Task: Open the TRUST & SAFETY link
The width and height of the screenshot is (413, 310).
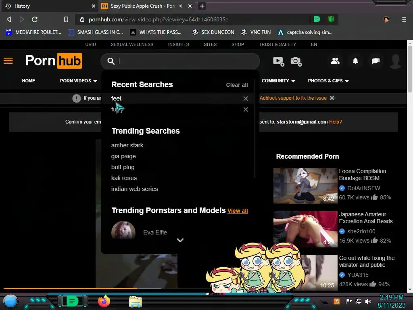Action: coord(277,44)
